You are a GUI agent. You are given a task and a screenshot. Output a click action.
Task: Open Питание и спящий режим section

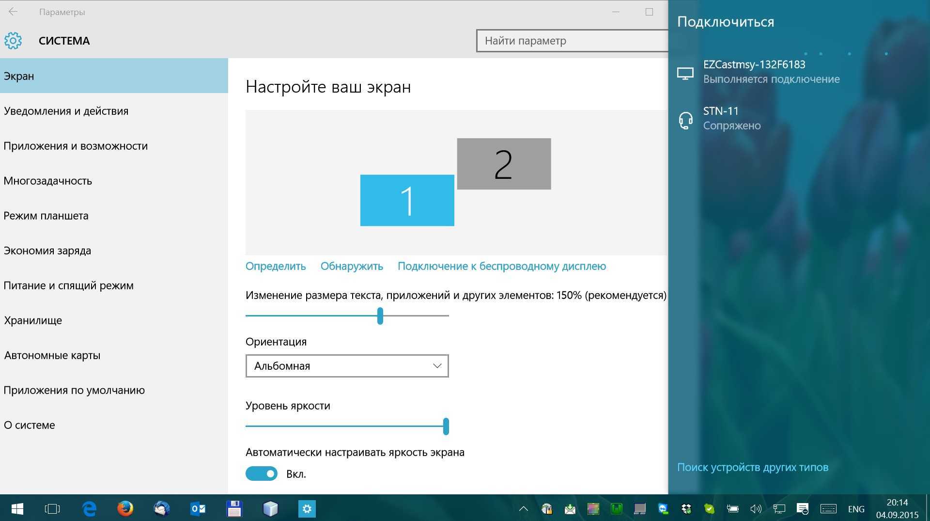coord(114,285)
